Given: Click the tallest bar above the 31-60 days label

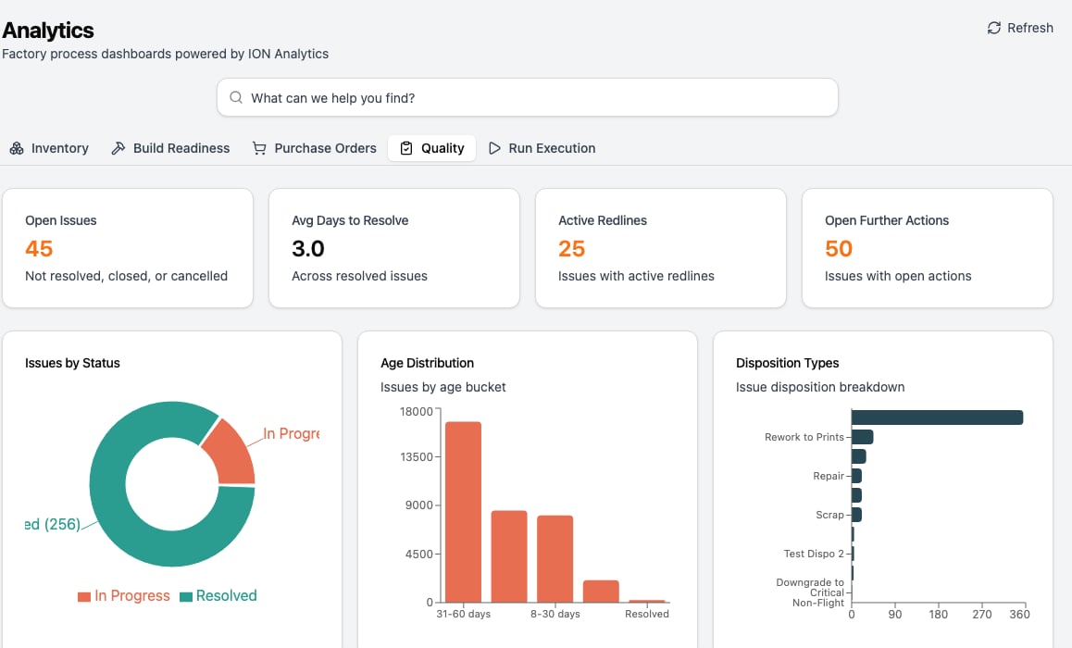Looking at the screenshot, I should click(464, 512).
